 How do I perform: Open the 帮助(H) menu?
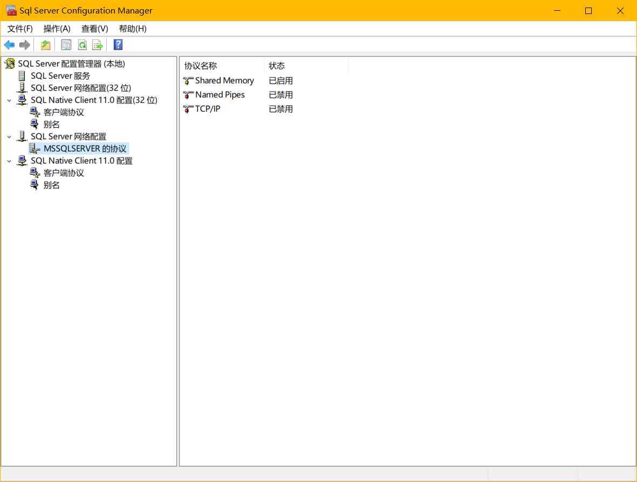click(x=133, y=29)
